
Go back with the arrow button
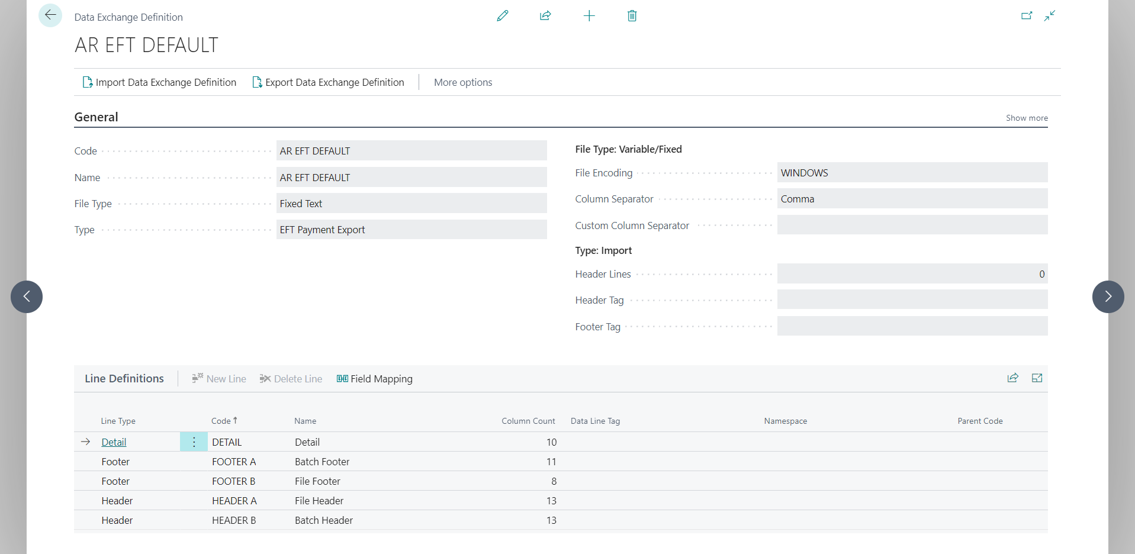(50, 15)
